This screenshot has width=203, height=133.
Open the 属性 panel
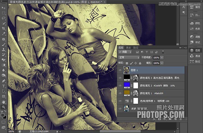(195, 7)
